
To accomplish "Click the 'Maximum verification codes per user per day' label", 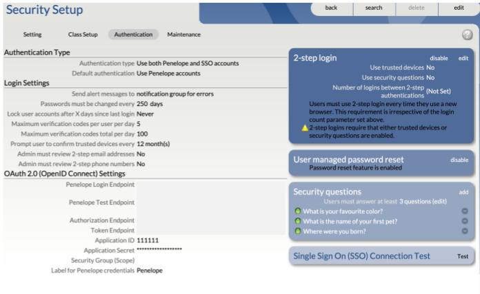I will point(73,124).
